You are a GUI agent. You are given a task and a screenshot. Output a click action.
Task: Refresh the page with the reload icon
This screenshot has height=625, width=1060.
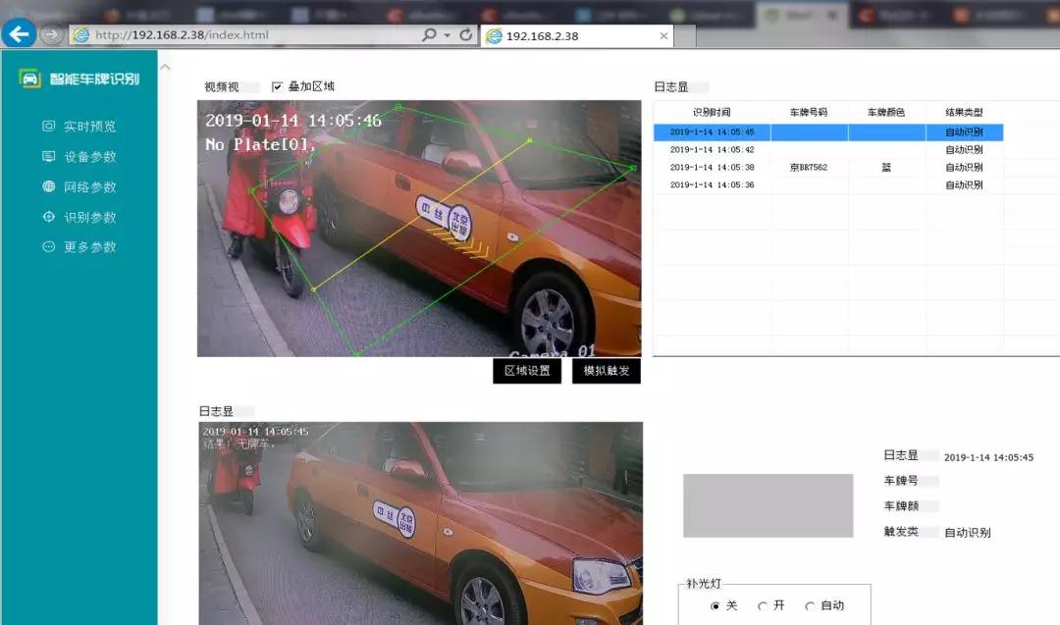[x=466, y=34]
